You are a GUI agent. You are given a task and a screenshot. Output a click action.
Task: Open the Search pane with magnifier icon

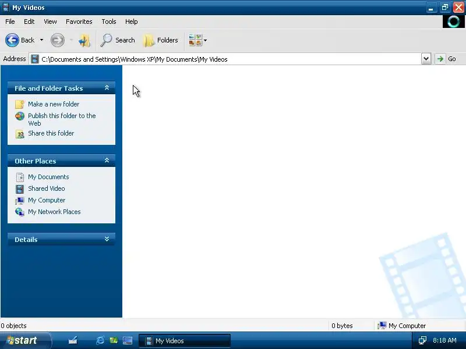pyautogui.click(x=118, y=40)
